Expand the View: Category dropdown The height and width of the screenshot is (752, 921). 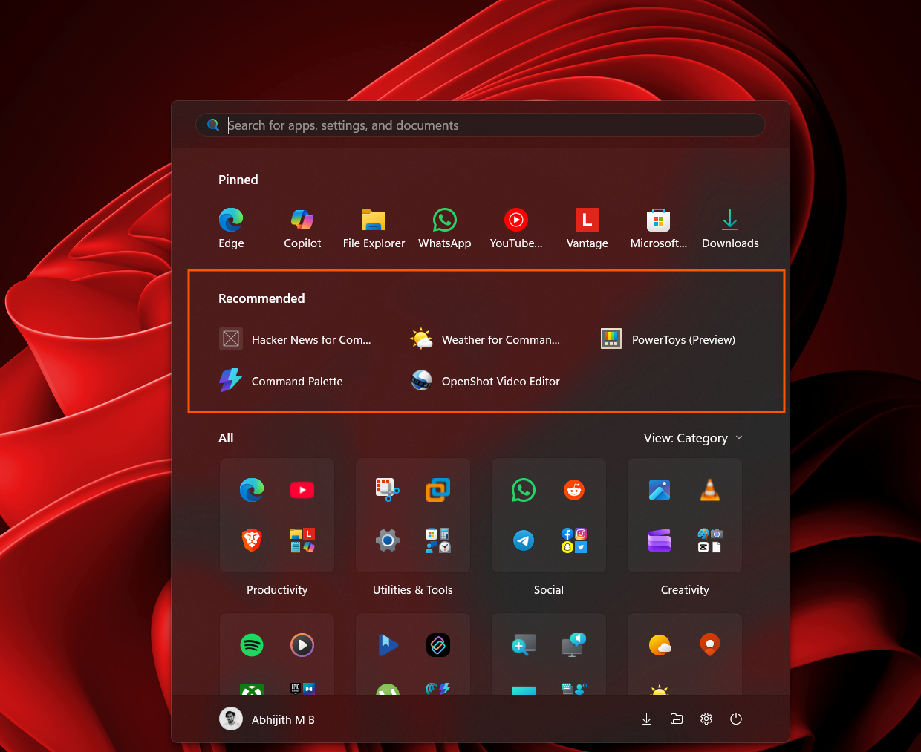[x=693, y=438]
